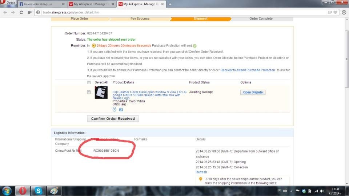
Task: Open Skype from the taskbar
Action: (x=38, y=191)
